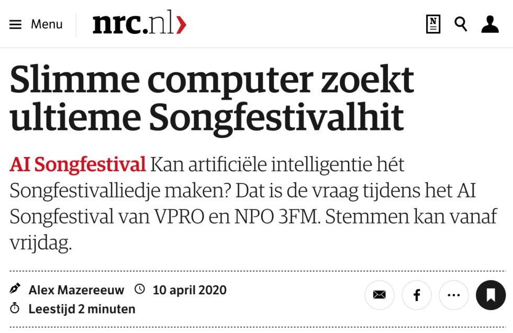Click the Menu label in the header
Image resolution: width=513 pixels, height=333 pixels.
(x=47, y=24)
